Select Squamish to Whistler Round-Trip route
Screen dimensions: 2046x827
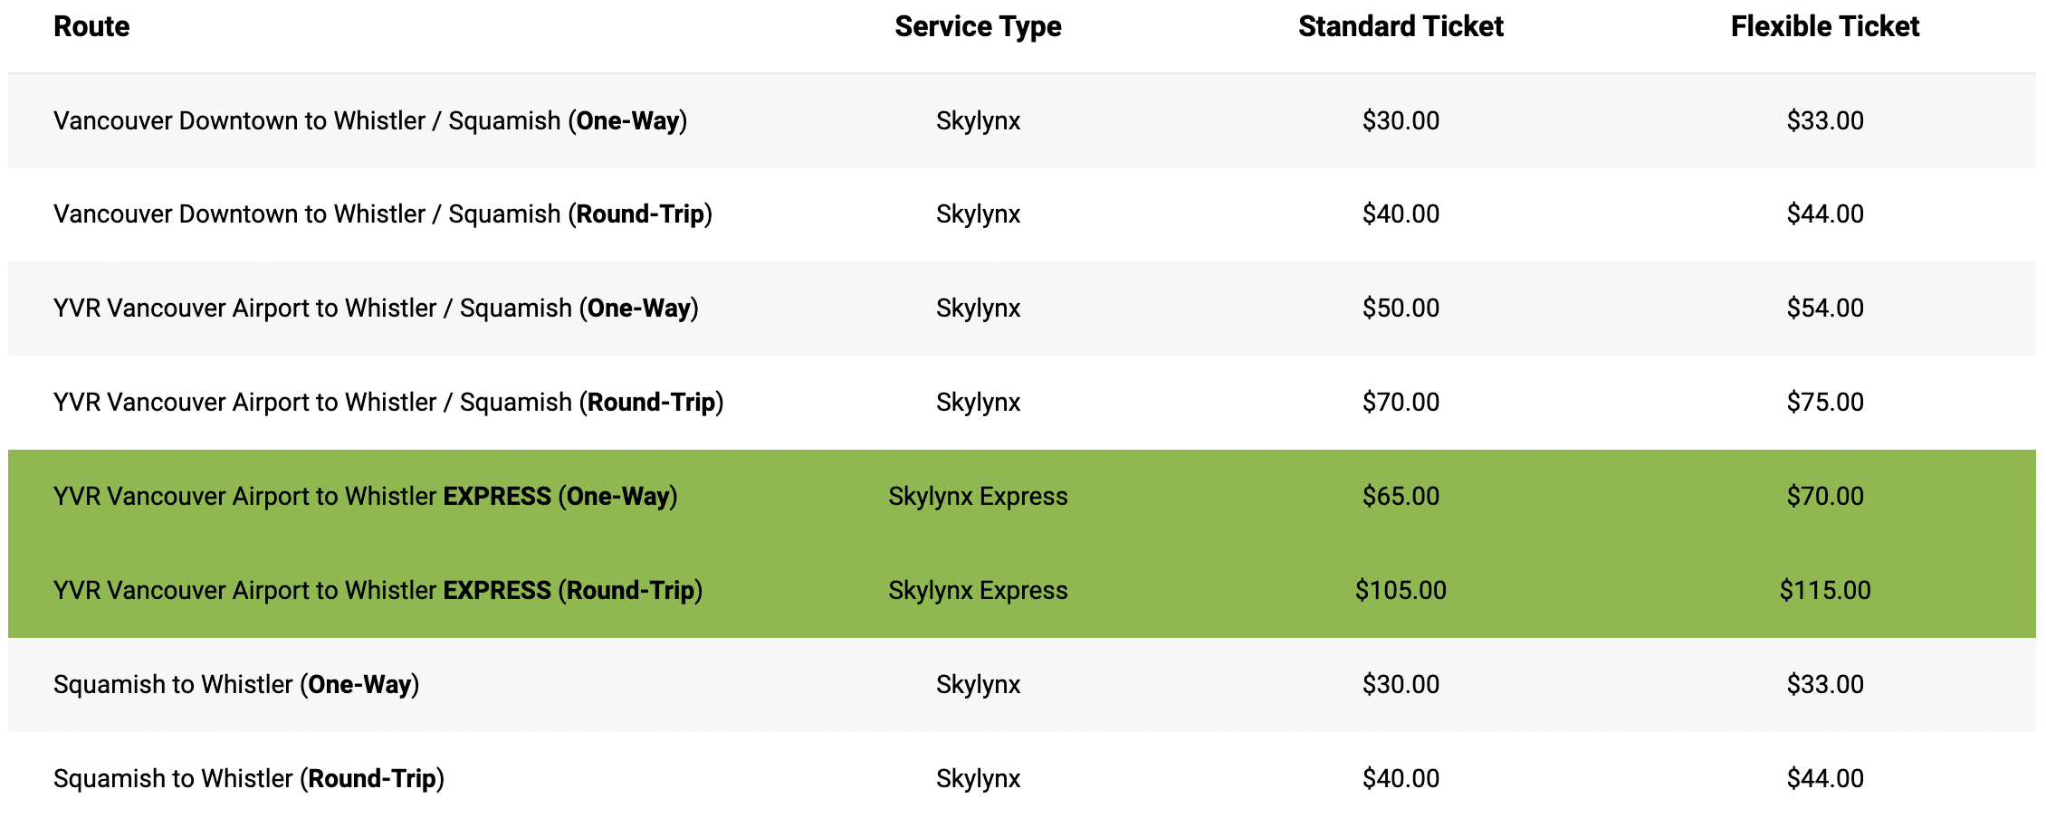[x=249, y=779]
